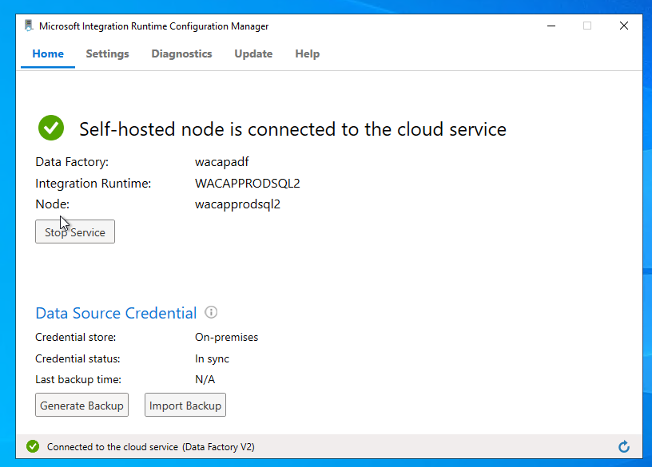652x467 pixels.
Task: Click the 'Credential store:' label
Action: (76, 337)
